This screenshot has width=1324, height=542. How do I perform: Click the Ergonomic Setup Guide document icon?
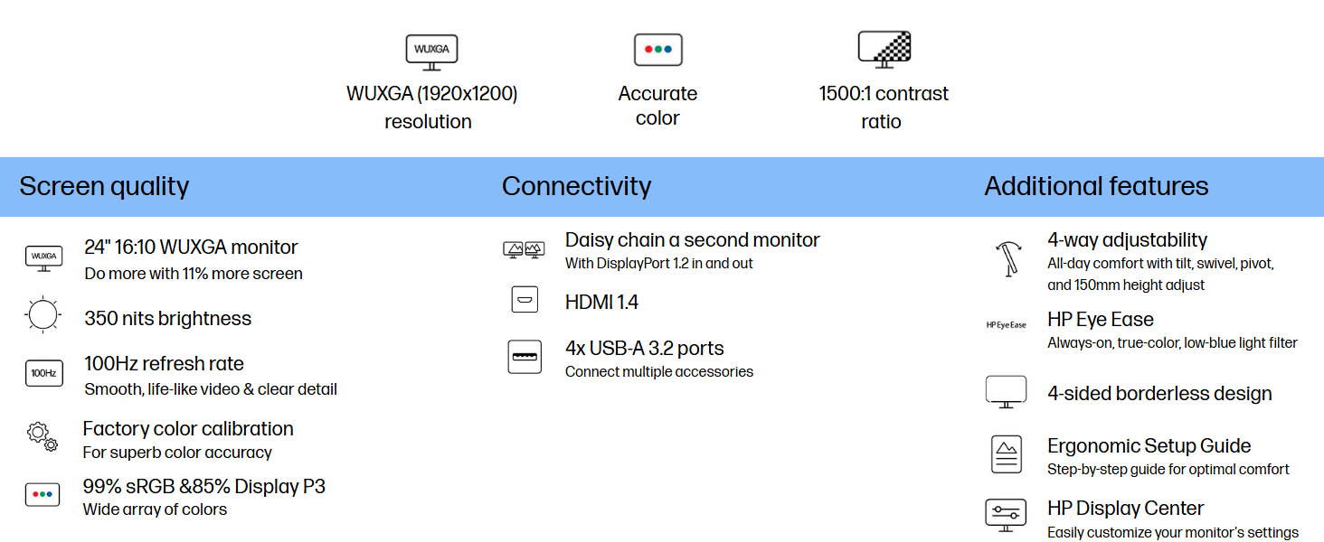coord(1006,454)
